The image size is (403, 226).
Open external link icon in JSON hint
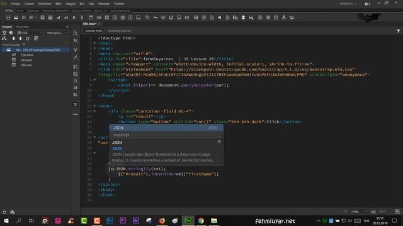tap(219, 142)
